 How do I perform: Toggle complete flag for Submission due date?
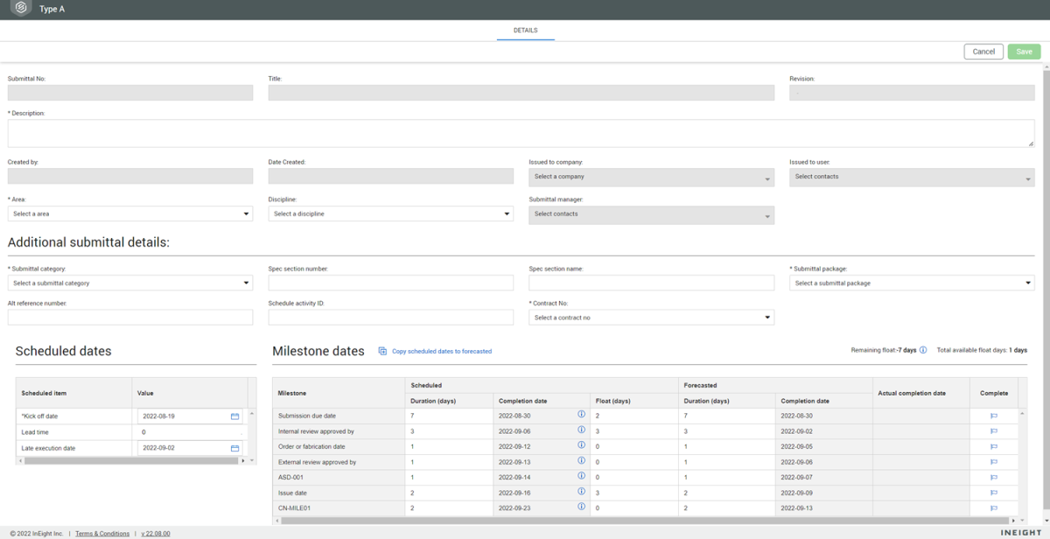(x=993, y=416)
